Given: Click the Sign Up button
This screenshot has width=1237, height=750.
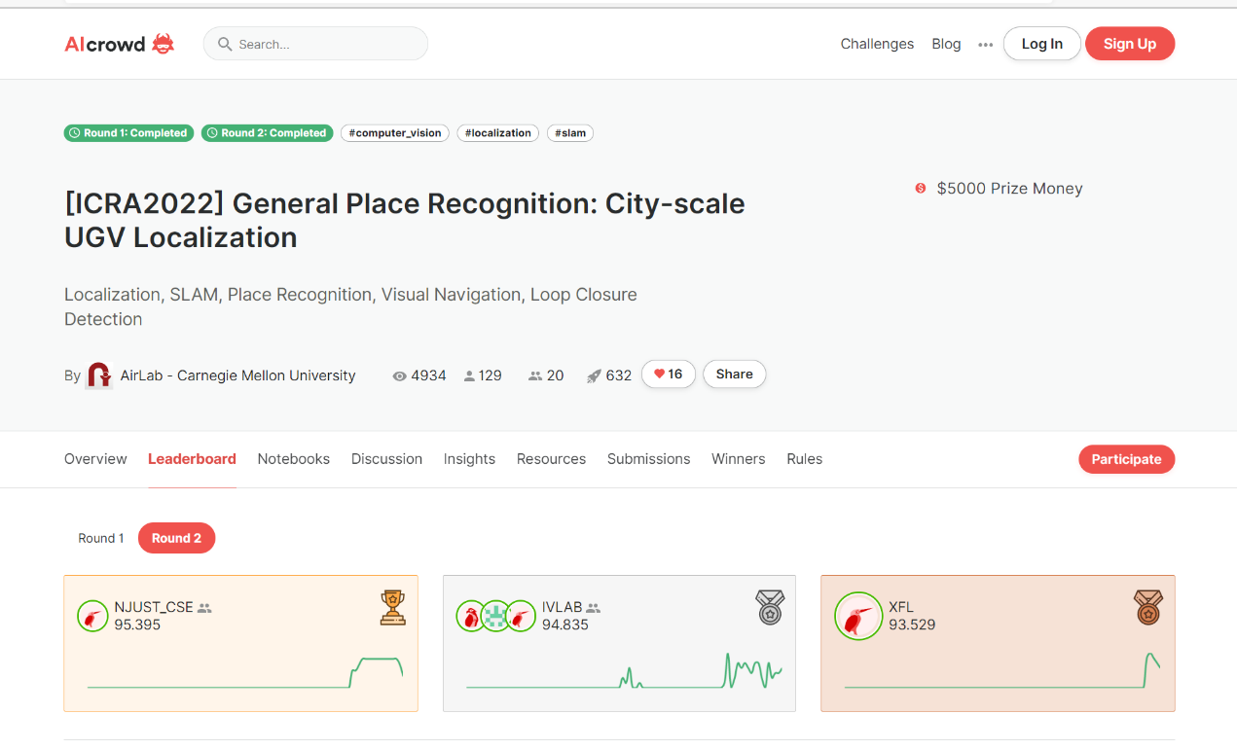Looking at the screenshot, I should (1129, 44).
